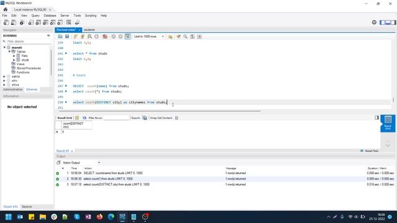Open SQL script file from main toolbar
The width and height of the screenshot is (397, 223).
click(x=14, y=22)
